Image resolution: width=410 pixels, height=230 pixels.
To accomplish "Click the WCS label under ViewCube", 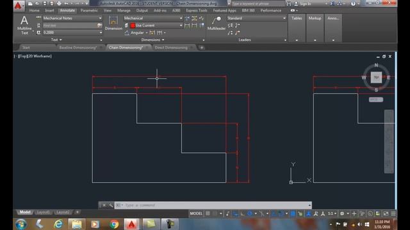I will (x=376, y=100).
